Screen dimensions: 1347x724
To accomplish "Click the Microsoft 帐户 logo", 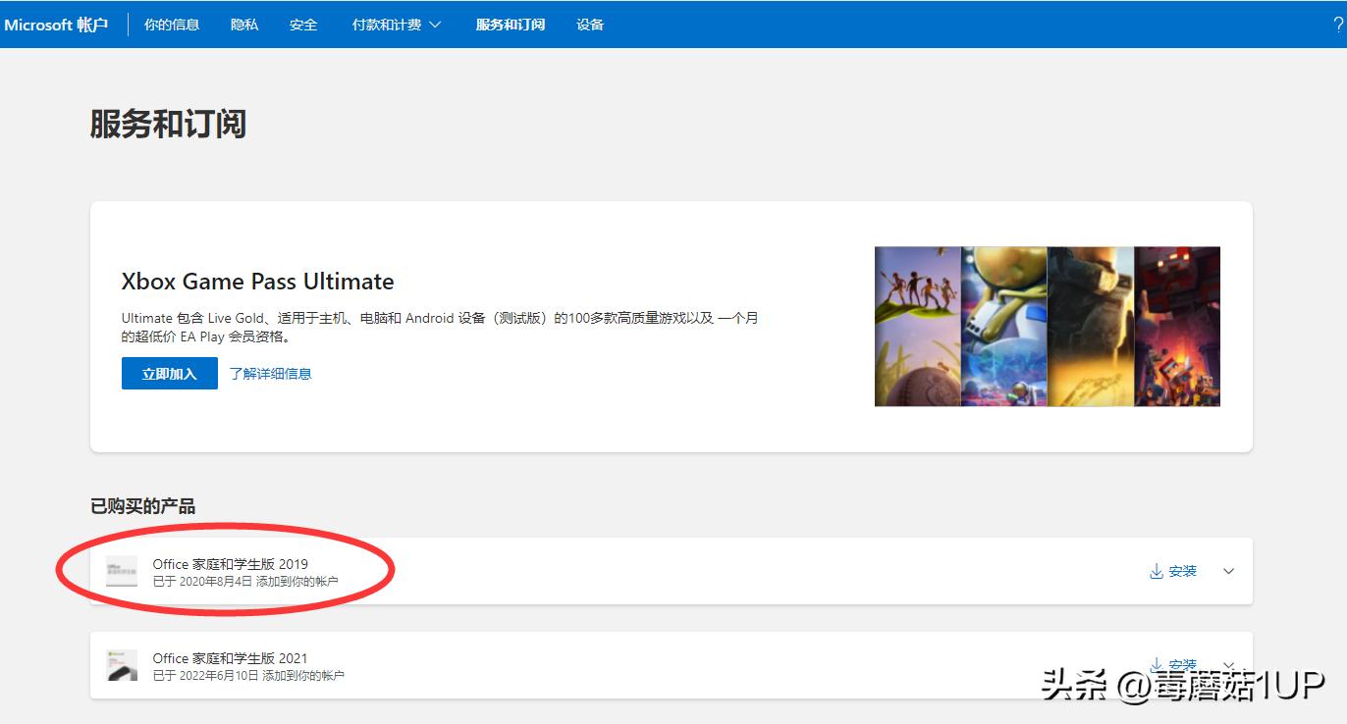I will (x=56, y=24).
